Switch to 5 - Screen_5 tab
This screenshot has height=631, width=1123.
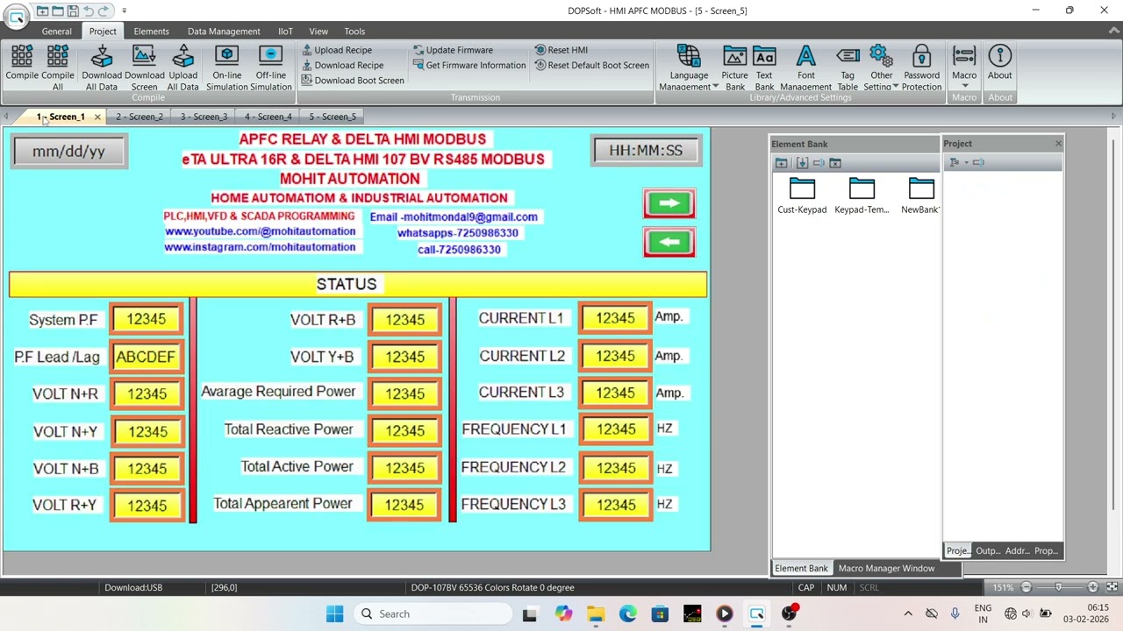[x=333, y=117]
